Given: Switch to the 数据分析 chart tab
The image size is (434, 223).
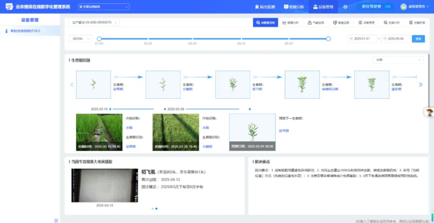Looking at the screenshot, I should (x=292, y=23).
